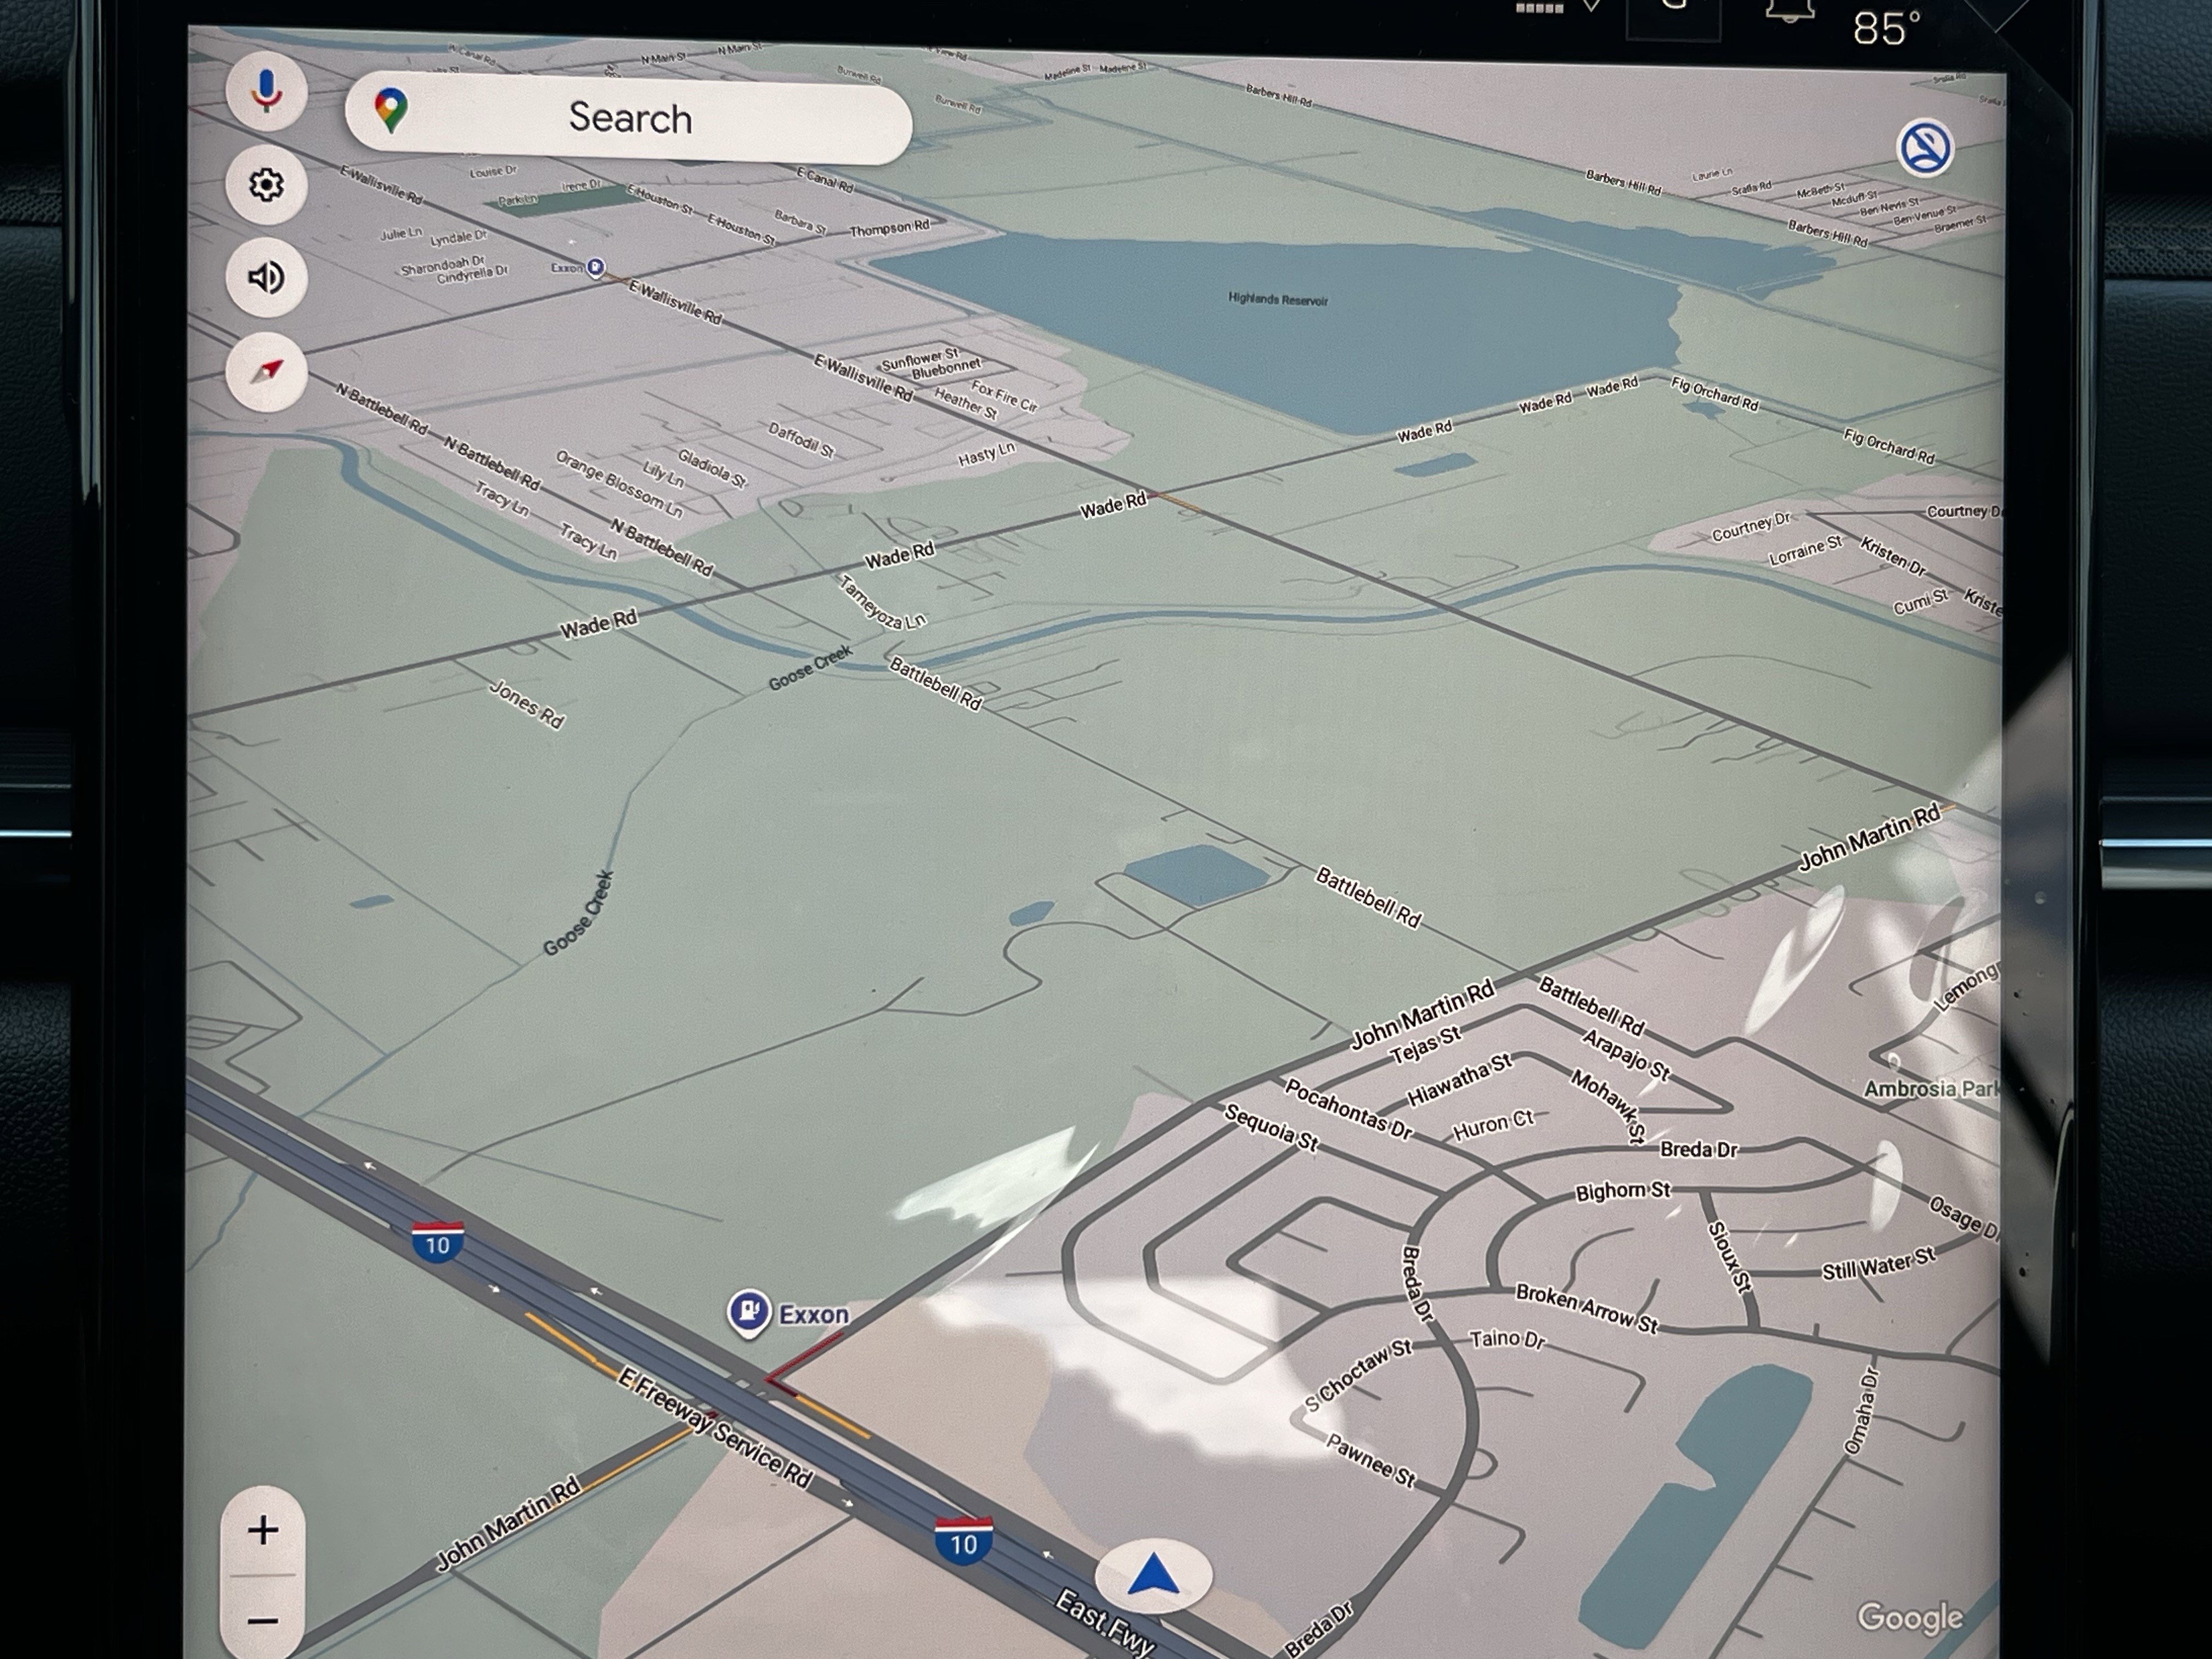Viewport: 2212px width, 1659px height.
Task: Tap the upper I-10 interstate shield
Action: 437,1242
